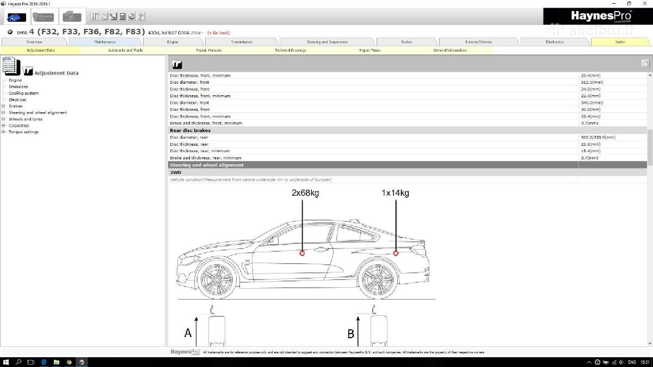This screenshot has height=367, width=653.
Task: Open the Electronics tab
Action: pyautogui.click(x=555, y=42)
